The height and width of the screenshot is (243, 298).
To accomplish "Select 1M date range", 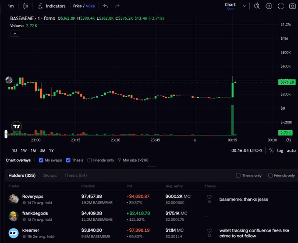I will pos(33,151).
